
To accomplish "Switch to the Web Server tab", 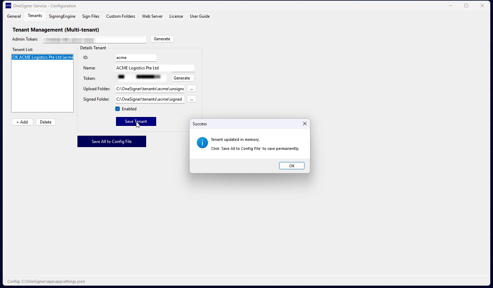I will [x=152, y=16].
